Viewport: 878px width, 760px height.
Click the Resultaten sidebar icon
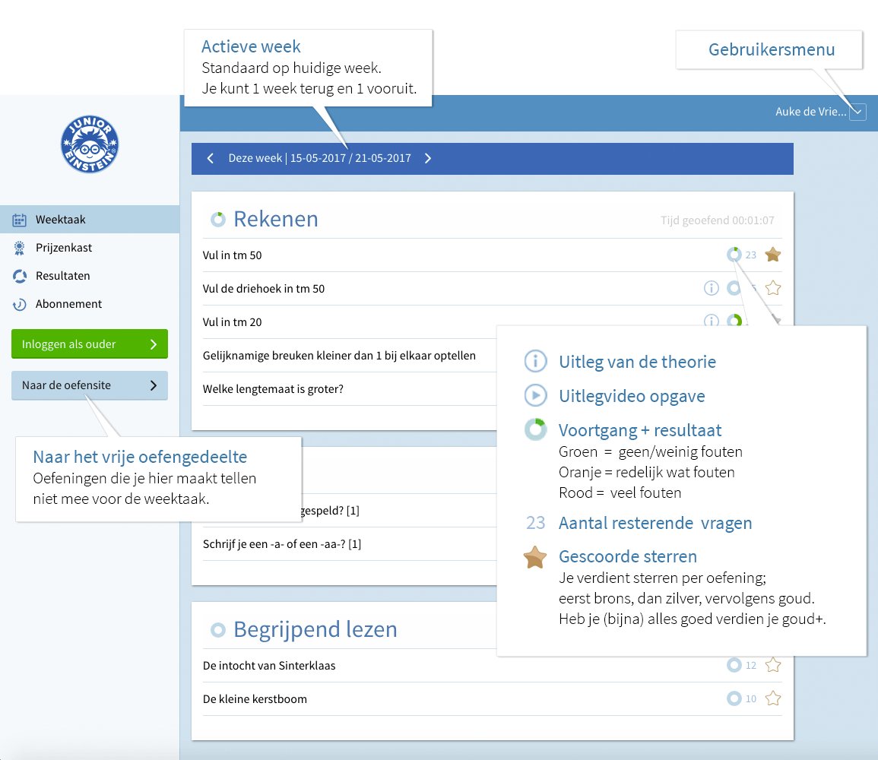pyautogui.click(x=20, y=276)
